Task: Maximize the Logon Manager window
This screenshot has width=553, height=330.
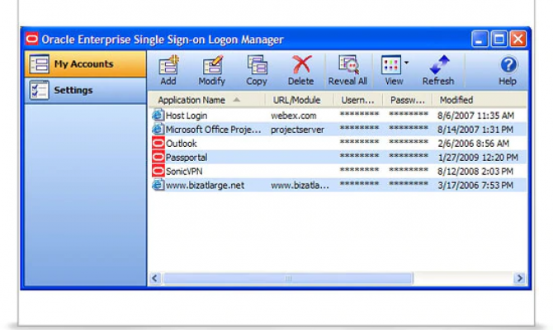Action: coord(499,39)
